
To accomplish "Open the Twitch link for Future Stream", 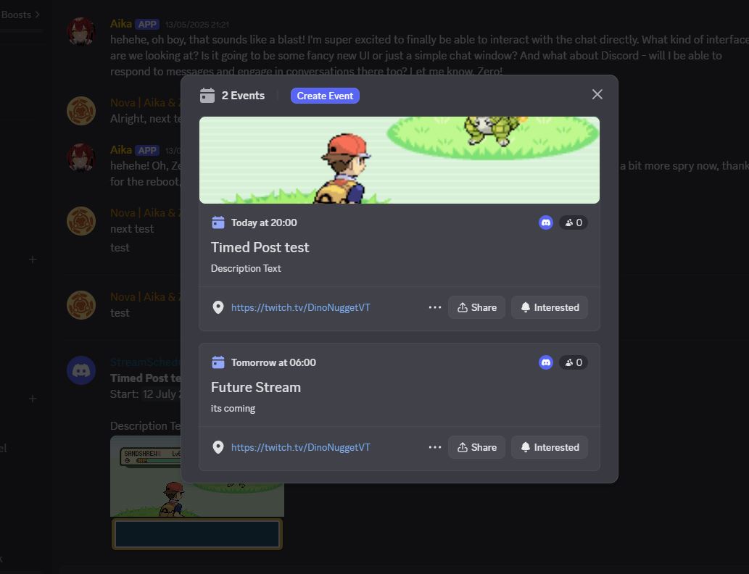I will (x=299, y=447).
